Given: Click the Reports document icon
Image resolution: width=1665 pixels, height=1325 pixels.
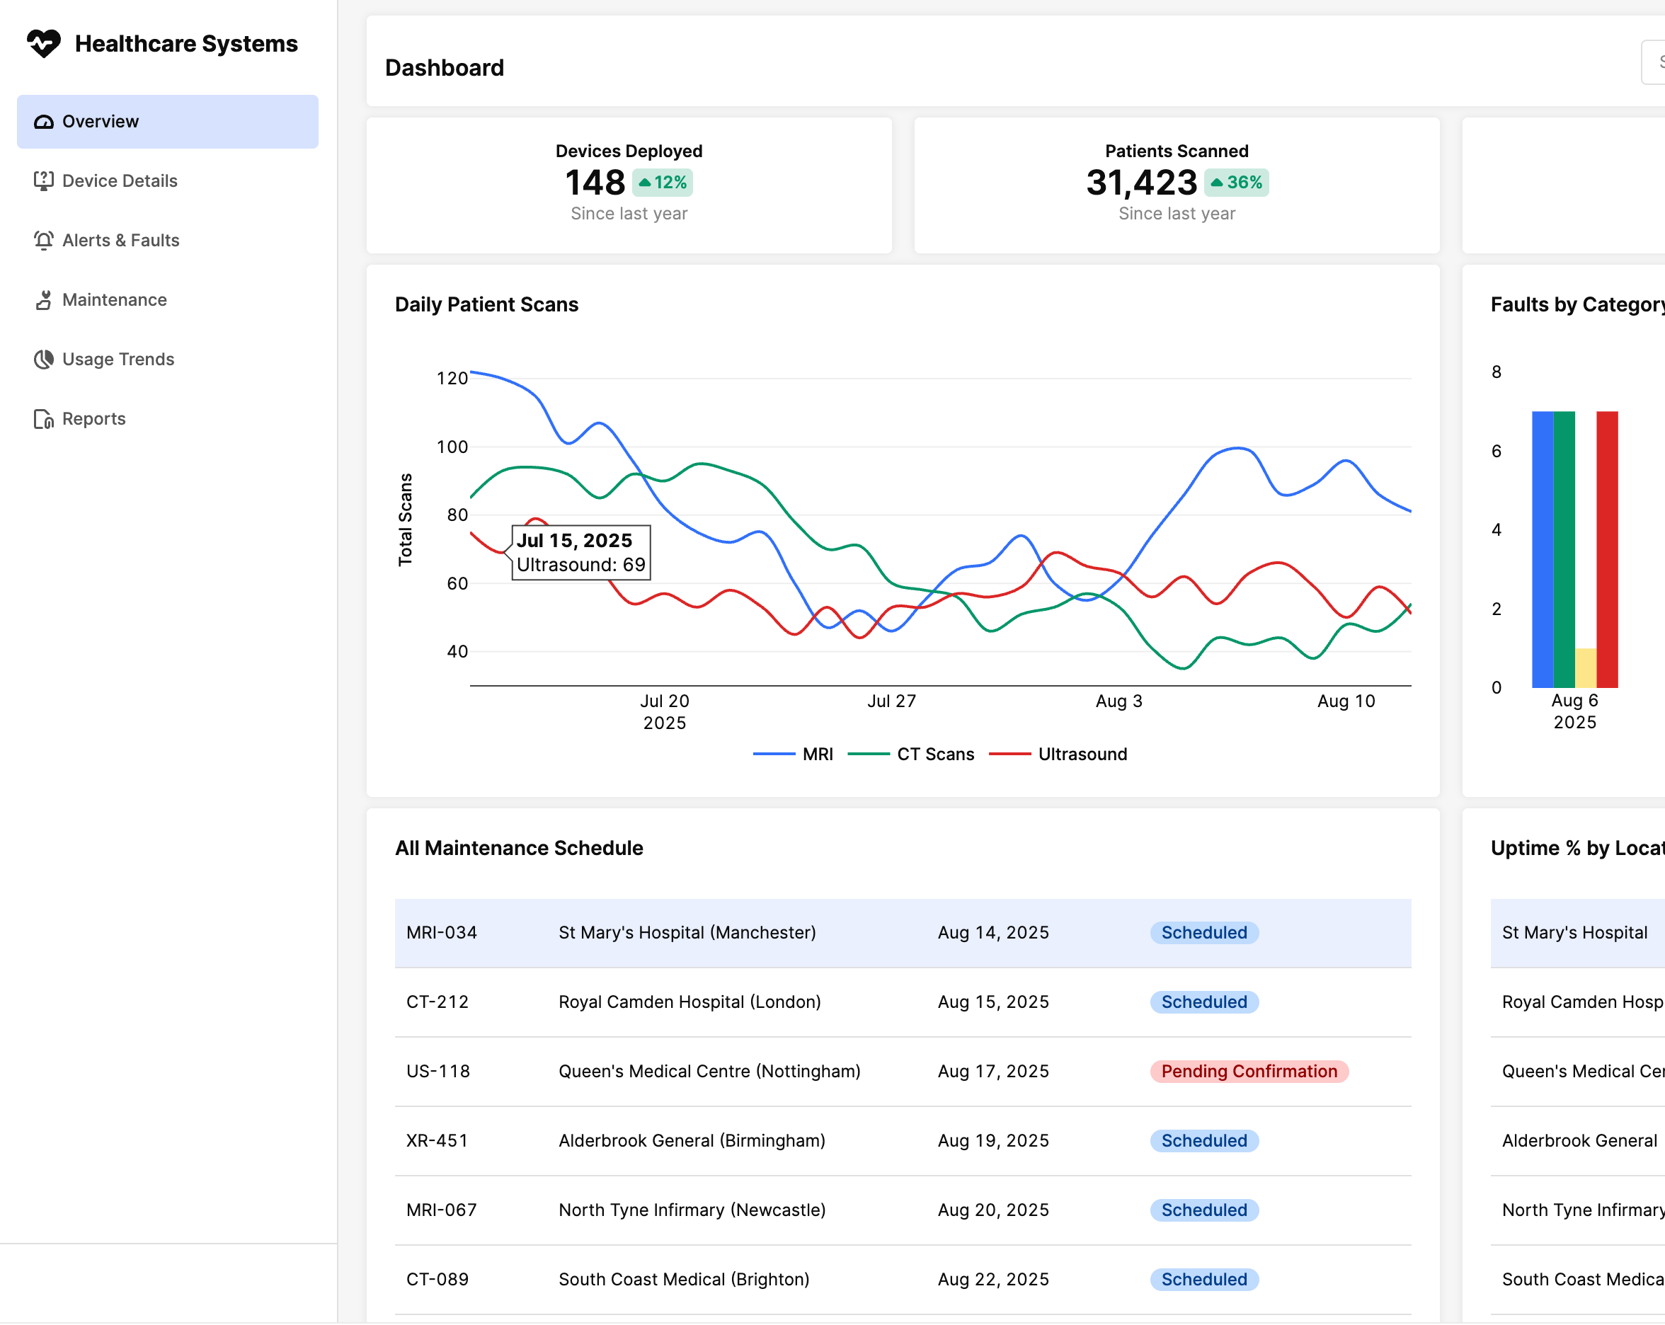Looking at the screenshot, I should click(43, 418).
